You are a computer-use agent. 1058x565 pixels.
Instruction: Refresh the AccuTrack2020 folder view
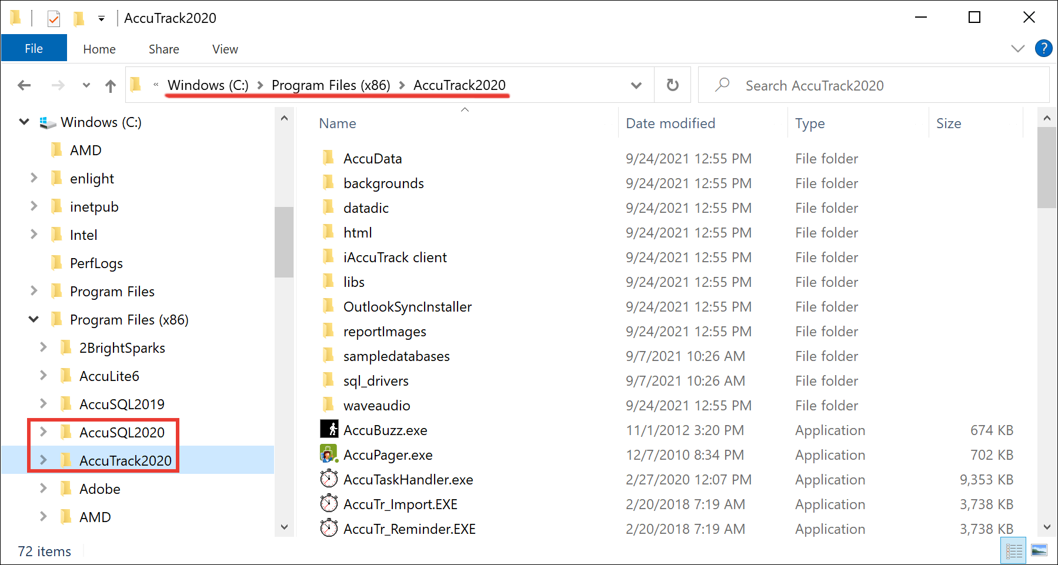tap(673, 85)
